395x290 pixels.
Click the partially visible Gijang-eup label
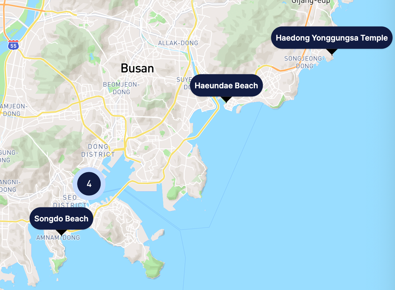pos(311,2)
